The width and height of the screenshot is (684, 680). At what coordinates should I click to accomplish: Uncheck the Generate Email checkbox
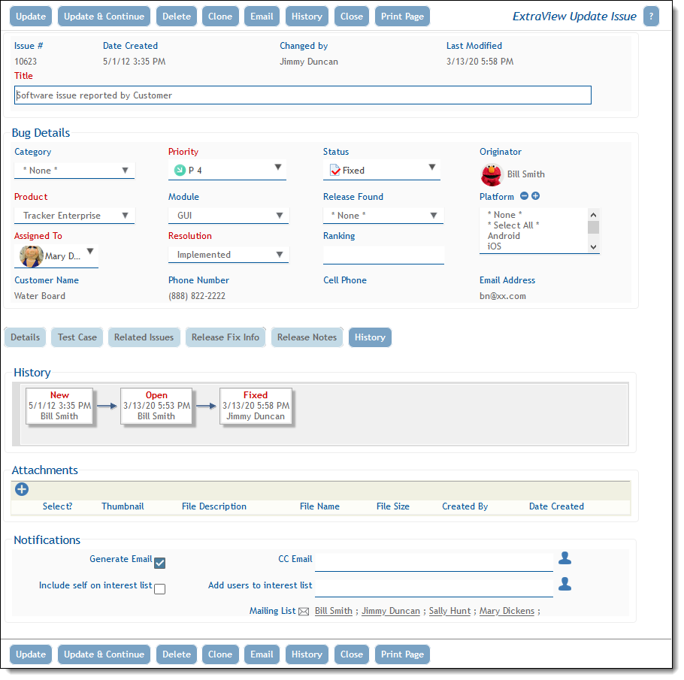click(159, 563)
